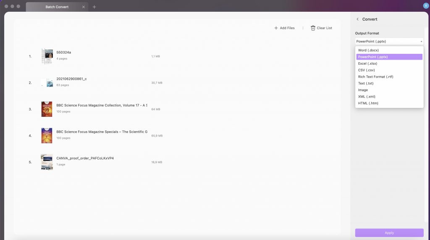Click the Add Files plus icon
430x240 pixels.
[x=276, y=28]
